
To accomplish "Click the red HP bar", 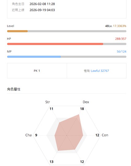I will pyautogui.click(x=67, y=44).
